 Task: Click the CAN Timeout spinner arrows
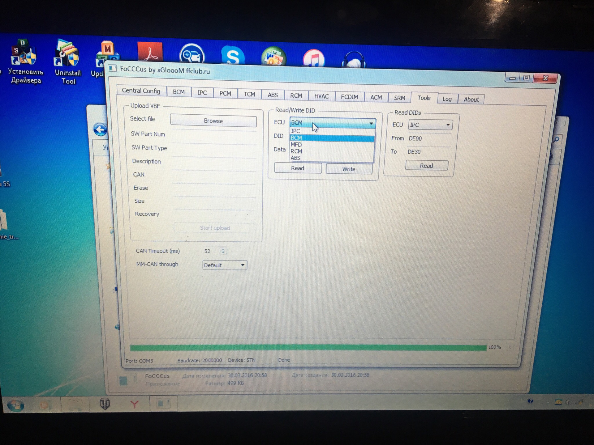click(223, 251)
